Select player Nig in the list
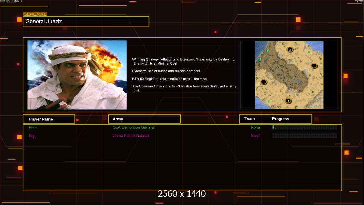This screenshot has width=364, height=205. (32, 136)
